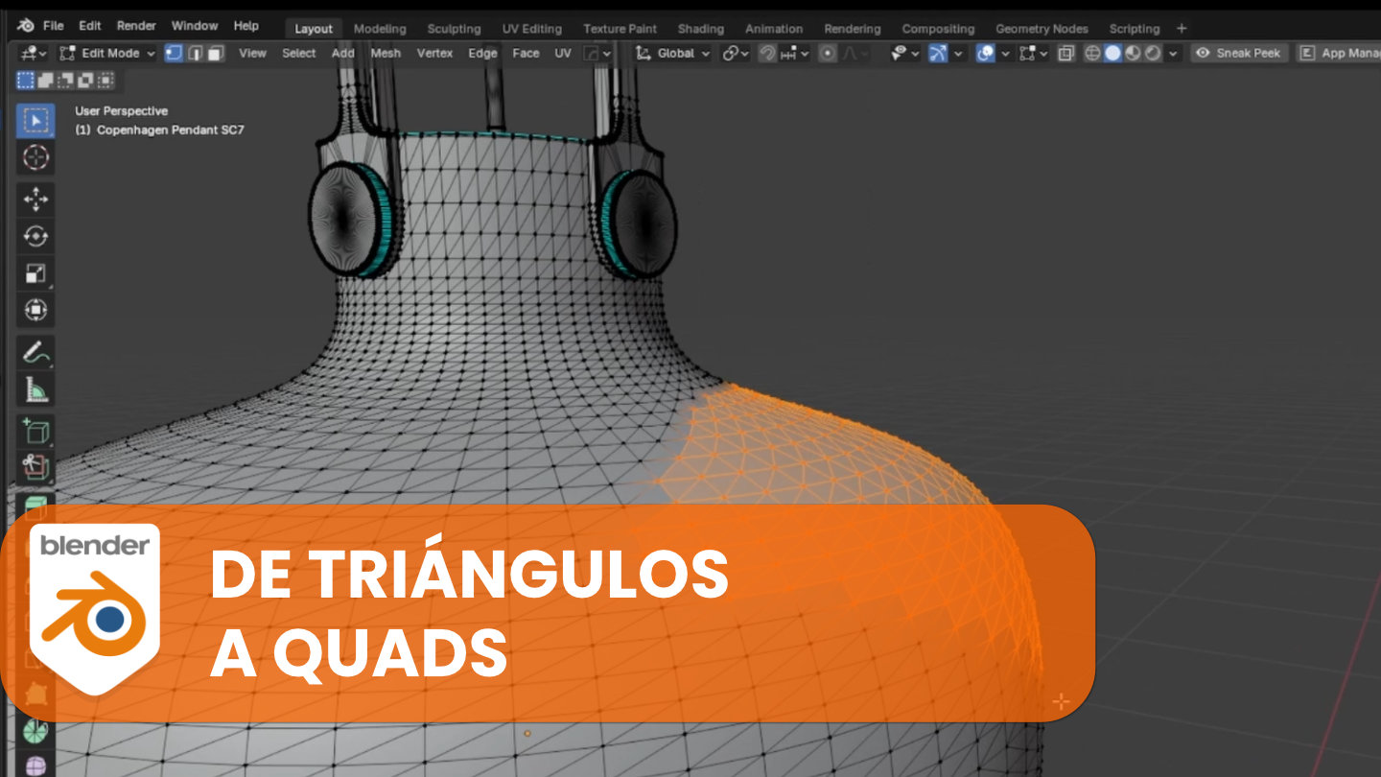Select the Select Box tool in toolbar
The width and height of the screenshot is (1381, 777).
(x=35, y=121)
